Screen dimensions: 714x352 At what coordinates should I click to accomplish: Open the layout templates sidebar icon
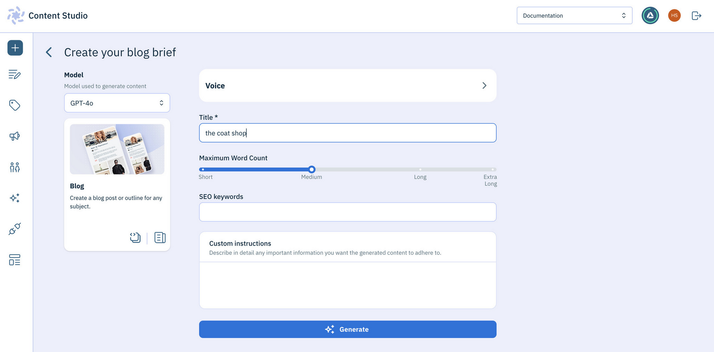pos(15,260)
